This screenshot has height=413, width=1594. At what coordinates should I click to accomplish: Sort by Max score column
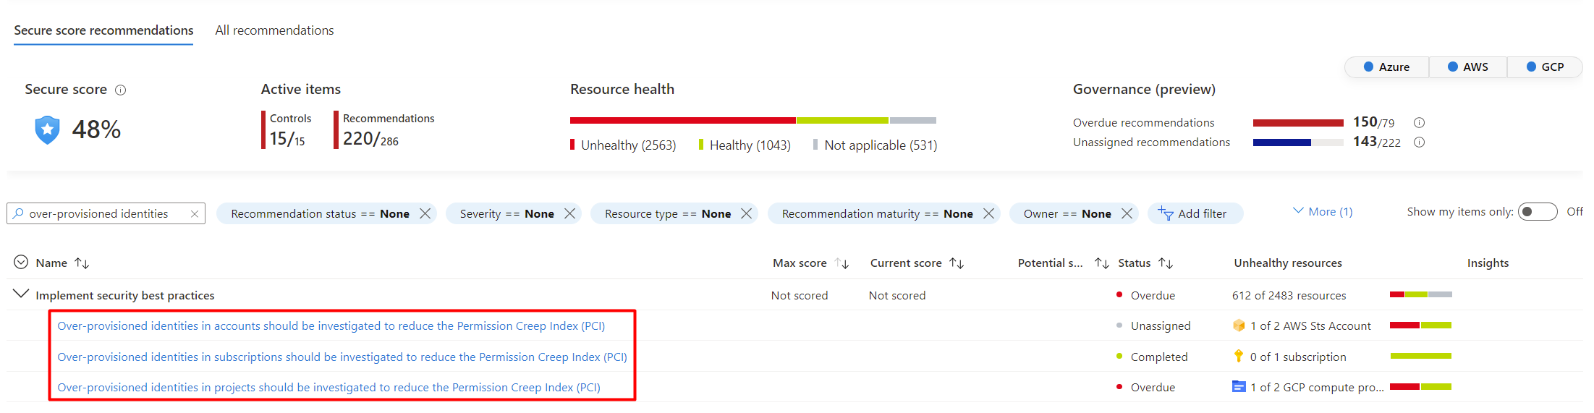click(x=841, y=263)
